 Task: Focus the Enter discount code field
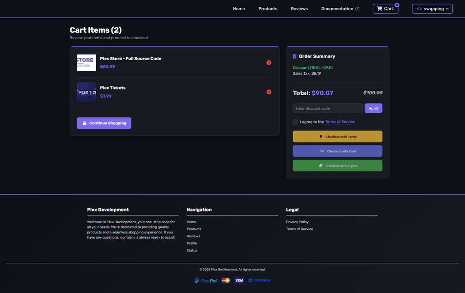coord(327,108)
